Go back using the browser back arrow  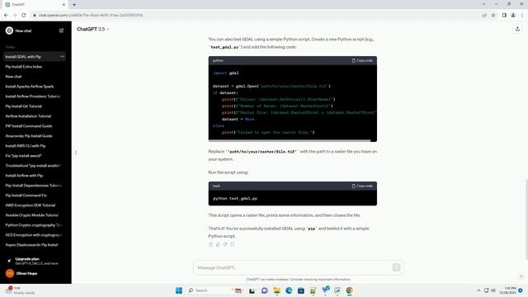click(6, 15)
